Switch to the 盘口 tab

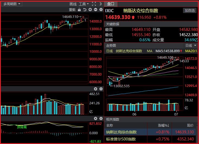111,4
